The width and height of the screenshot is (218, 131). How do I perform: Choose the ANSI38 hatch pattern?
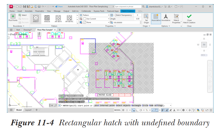click(x=47, y=19)
